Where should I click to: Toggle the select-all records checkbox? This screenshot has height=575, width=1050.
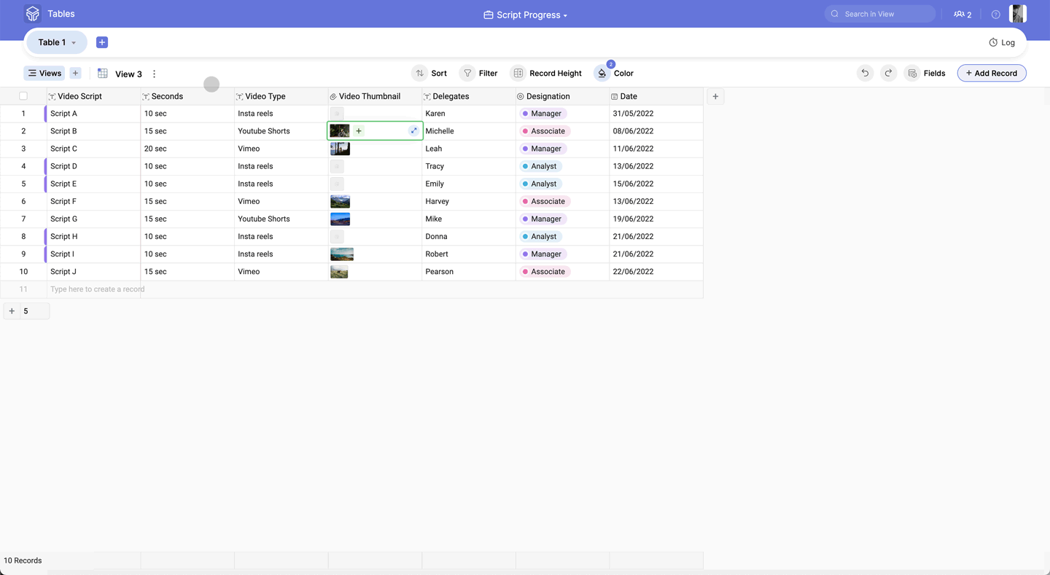[x=23, y=96]
